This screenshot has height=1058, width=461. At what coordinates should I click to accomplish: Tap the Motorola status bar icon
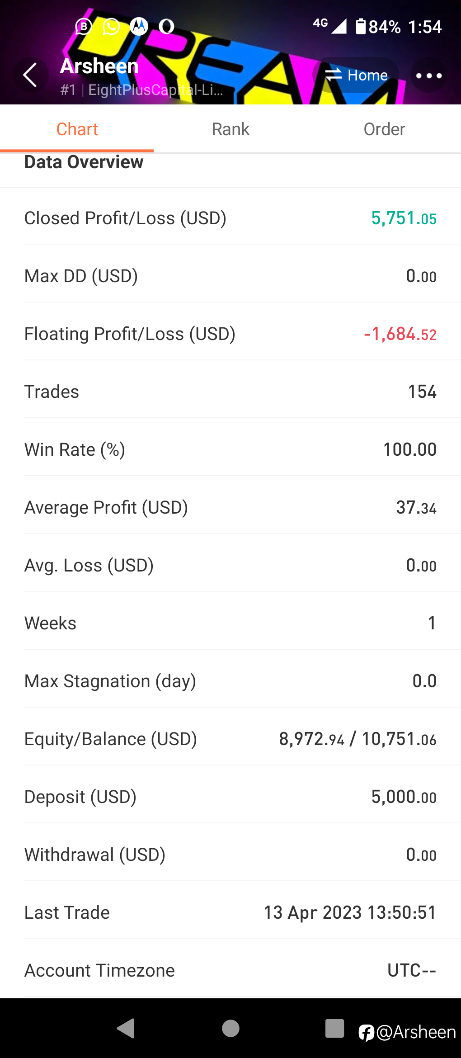(x=139, y=27)
